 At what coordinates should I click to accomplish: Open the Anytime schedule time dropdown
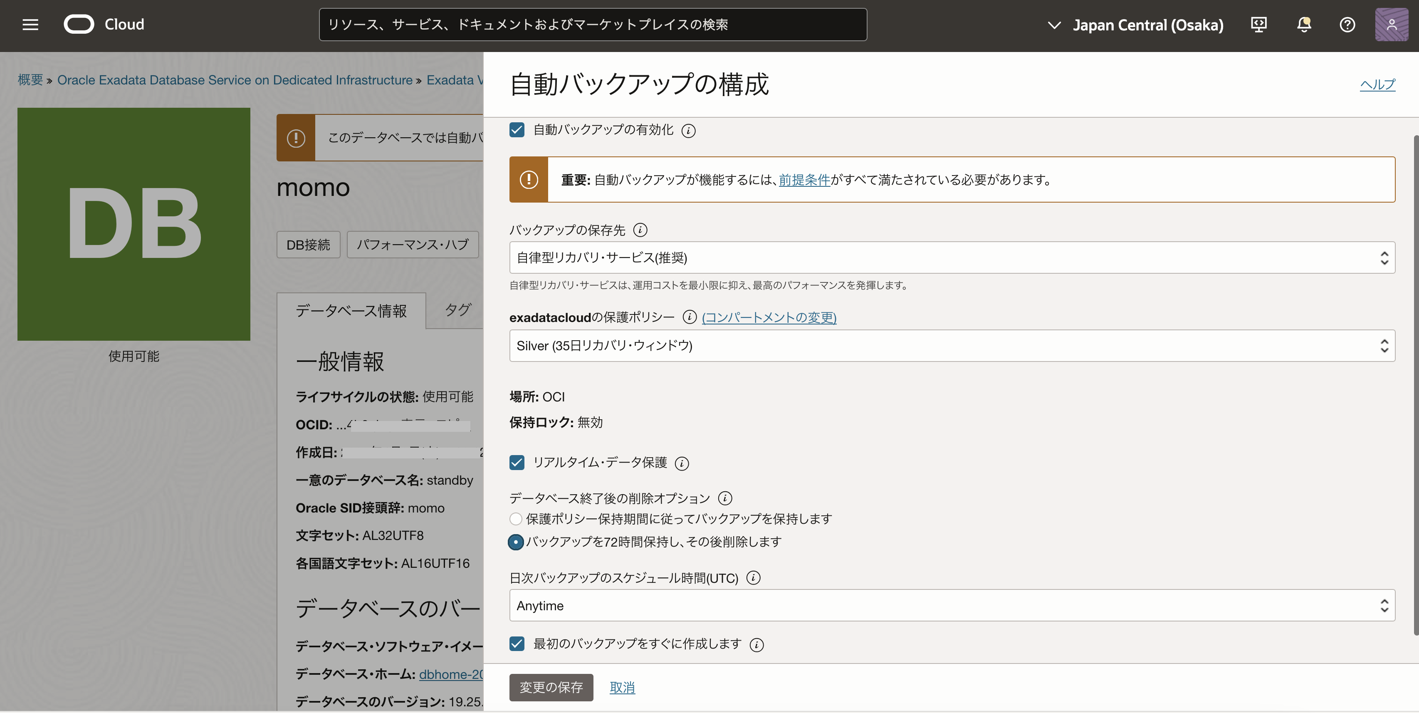951,606
